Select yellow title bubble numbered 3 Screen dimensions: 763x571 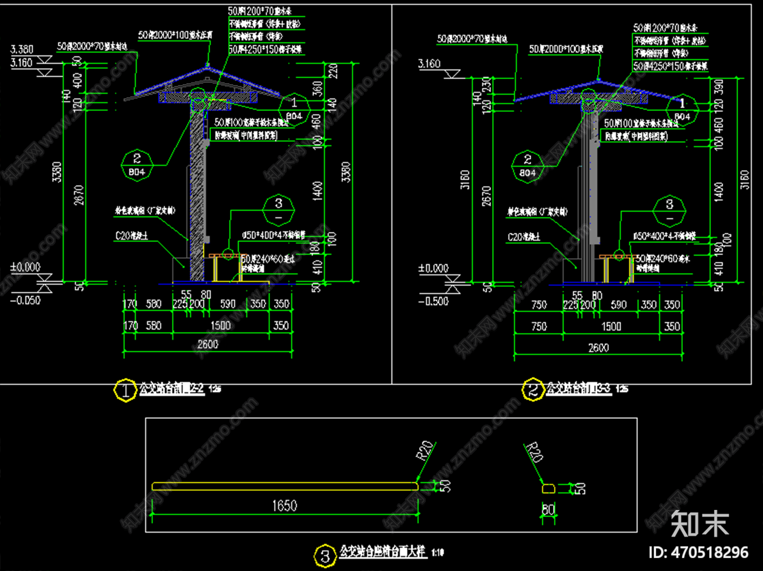click(325, 556)
